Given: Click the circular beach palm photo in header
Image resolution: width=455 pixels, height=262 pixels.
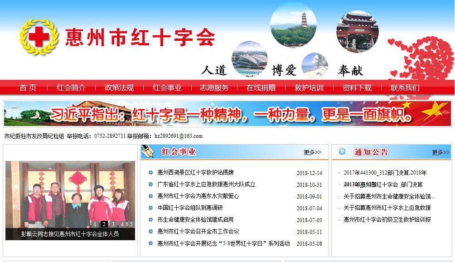Looking at the screenshot, I should point(315,66).
